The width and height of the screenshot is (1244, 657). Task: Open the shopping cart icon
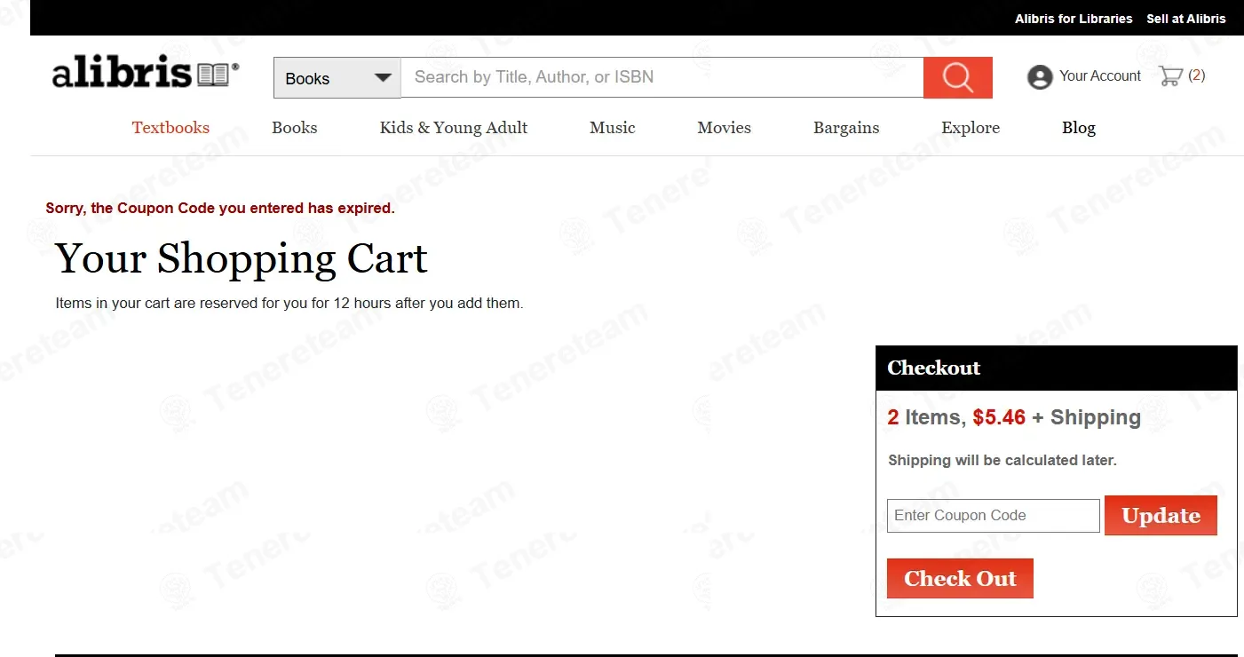point(1170,76)
